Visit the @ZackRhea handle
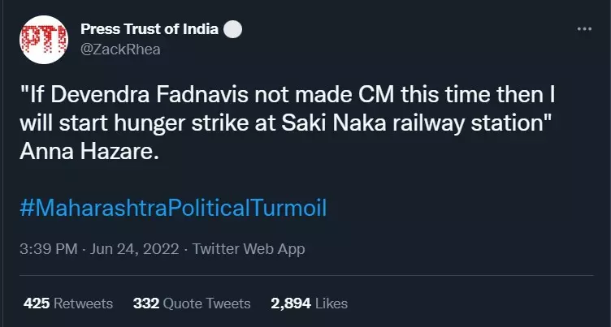The width and height of the screenshot is (611, 327). [x=120, y=49]
